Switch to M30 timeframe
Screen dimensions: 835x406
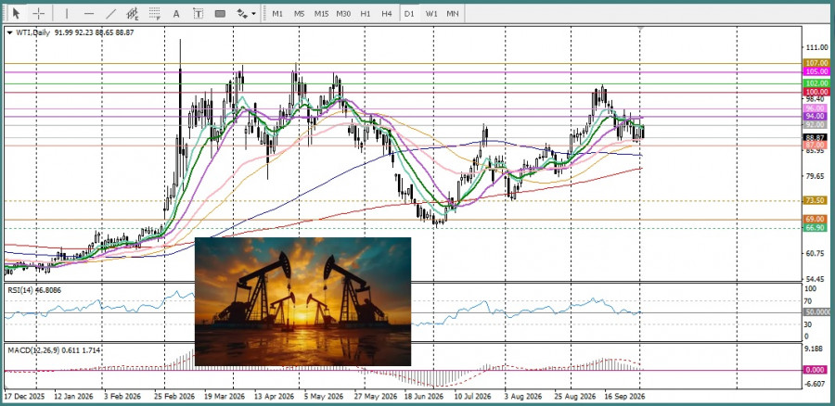coord(343,14)
